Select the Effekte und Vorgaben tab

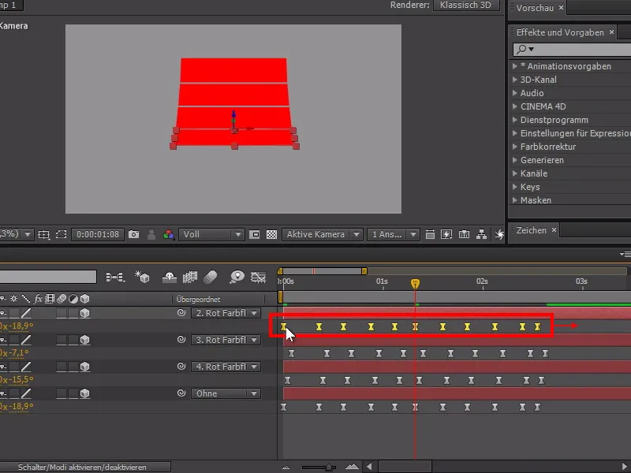click(560, 32)
